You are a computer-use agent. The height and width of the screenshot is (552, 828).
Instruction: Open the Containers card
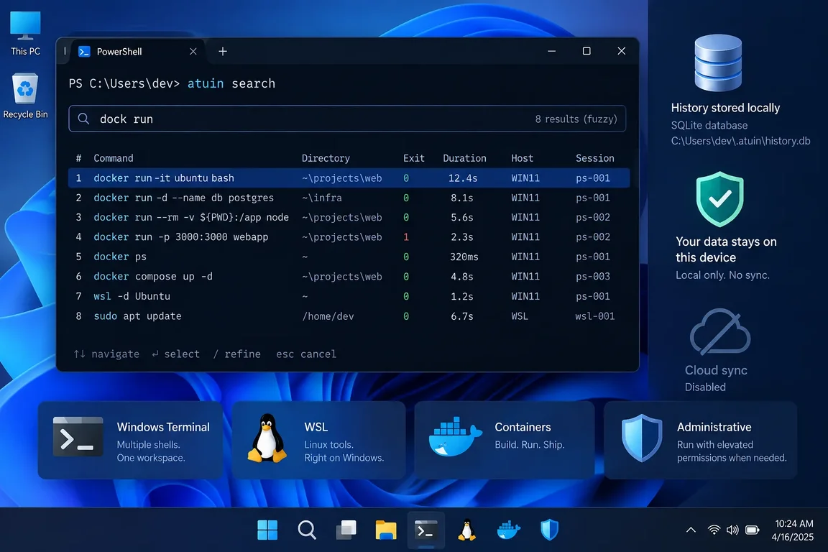pyautogui.click(x=505, y=440)
